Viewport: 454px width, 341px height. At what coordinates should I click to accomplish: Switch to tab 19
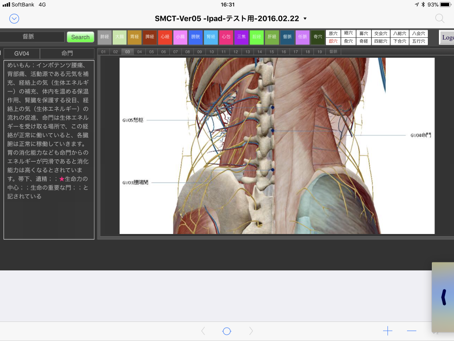(319, 52)
